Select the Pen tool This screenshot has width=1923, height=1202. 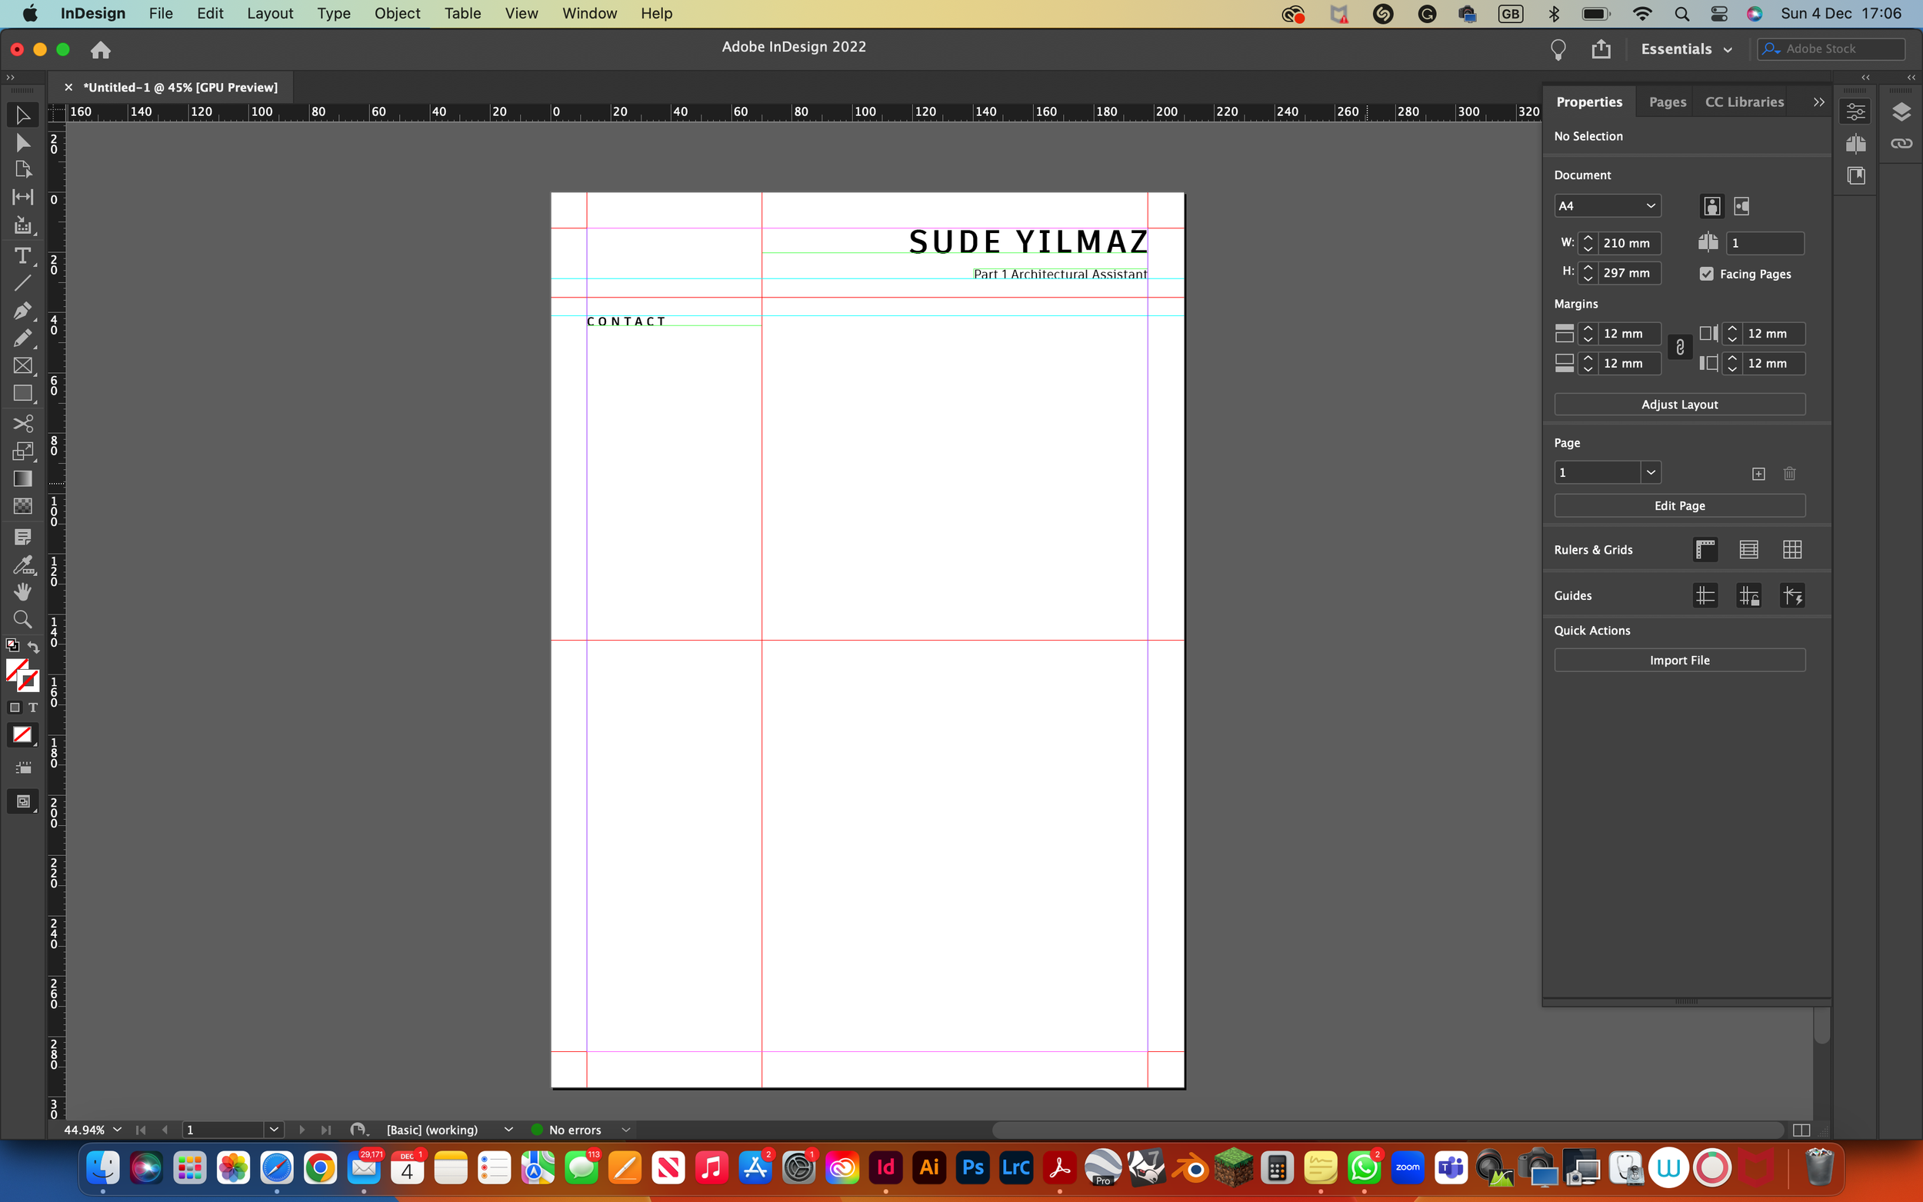22,310
